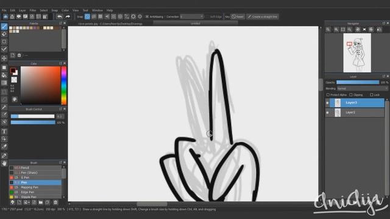Enable the vanishing point snap icon
The width and height of the screenshot is (390, 219).
click(107, 16)
